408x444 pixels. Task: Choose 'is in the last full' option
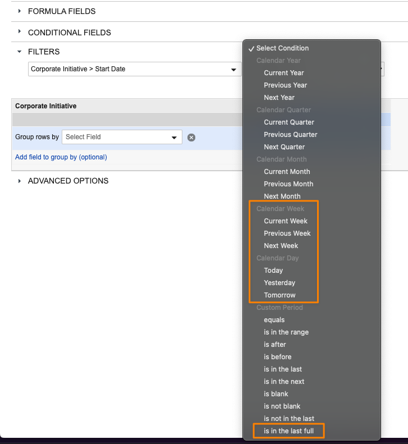(x=289, y=431)
